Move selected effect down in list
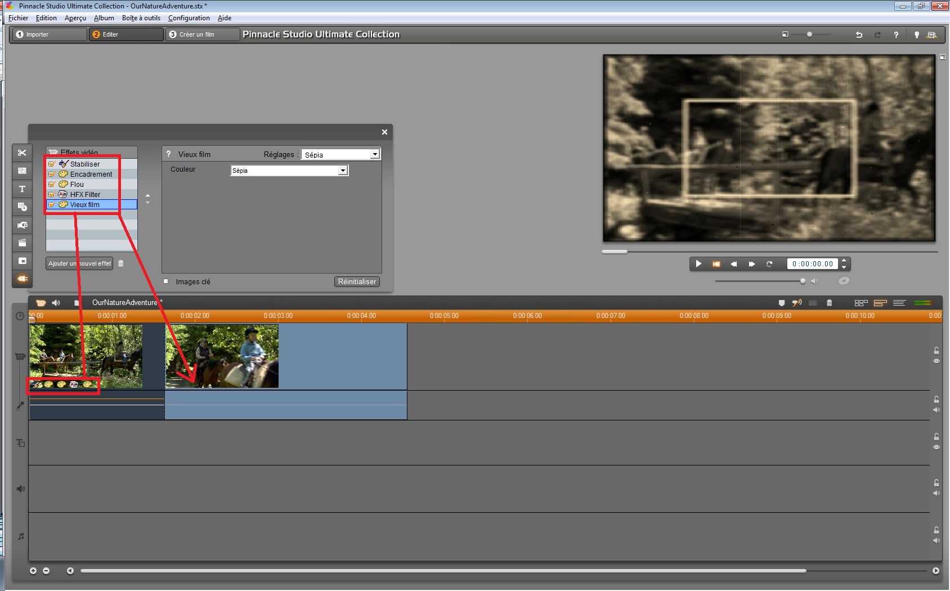Viewport: 950px width, 591px height. (147, 203)
